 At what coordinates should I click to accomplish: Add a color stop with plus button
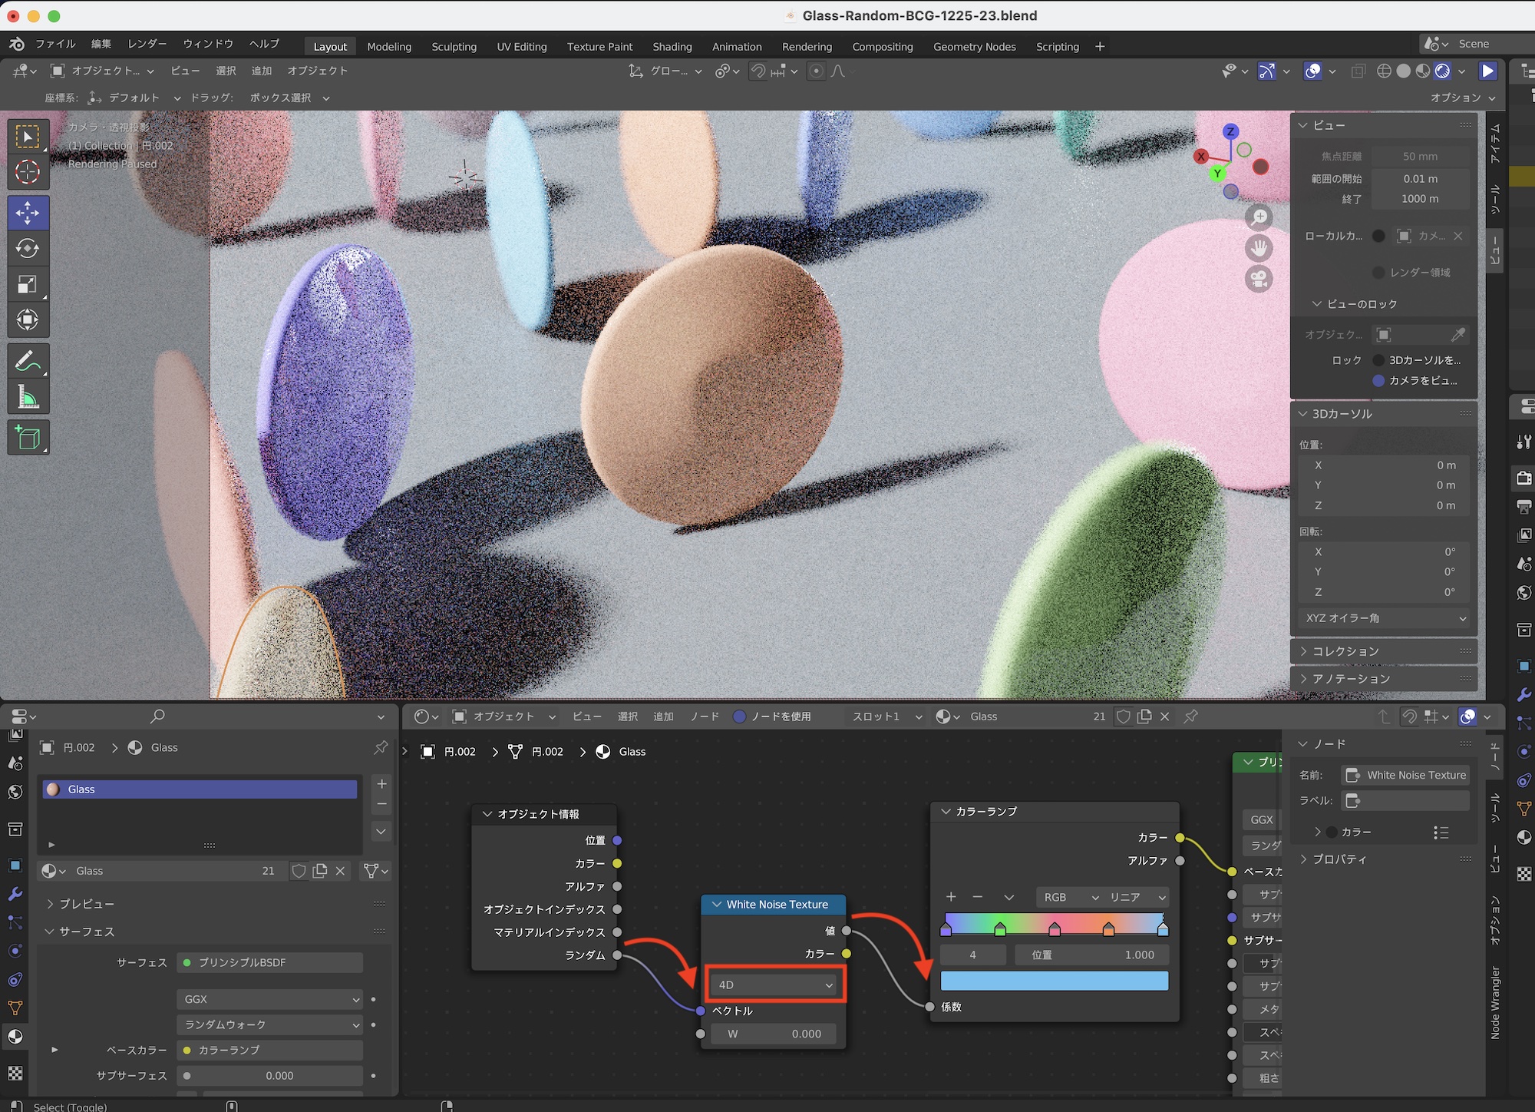(x=951, y=897)
